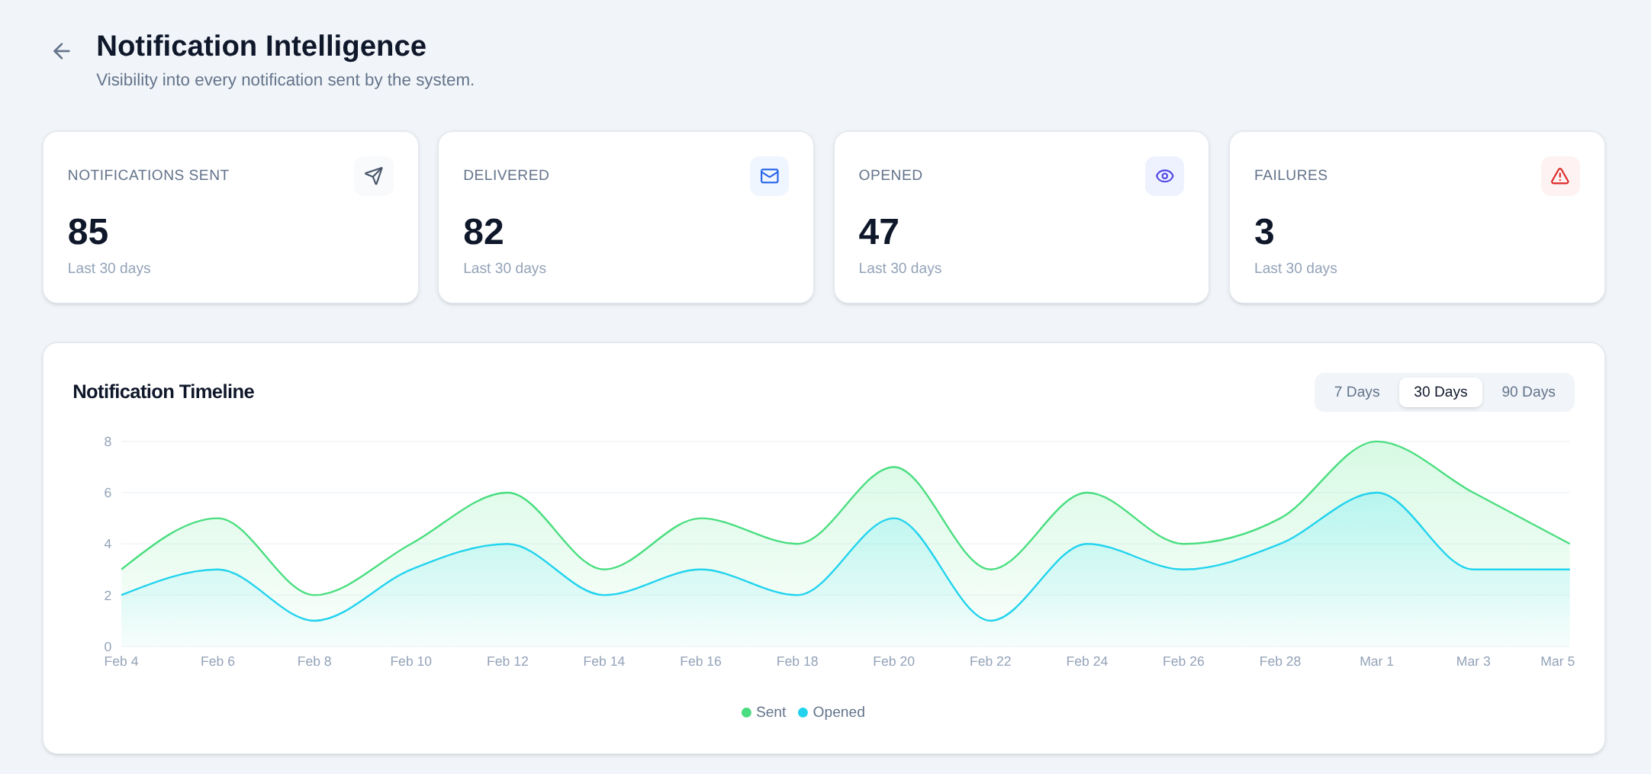The image size is (1651, 774).
Task: Toggle the Sent series in the legend
Action: (763, 711)
